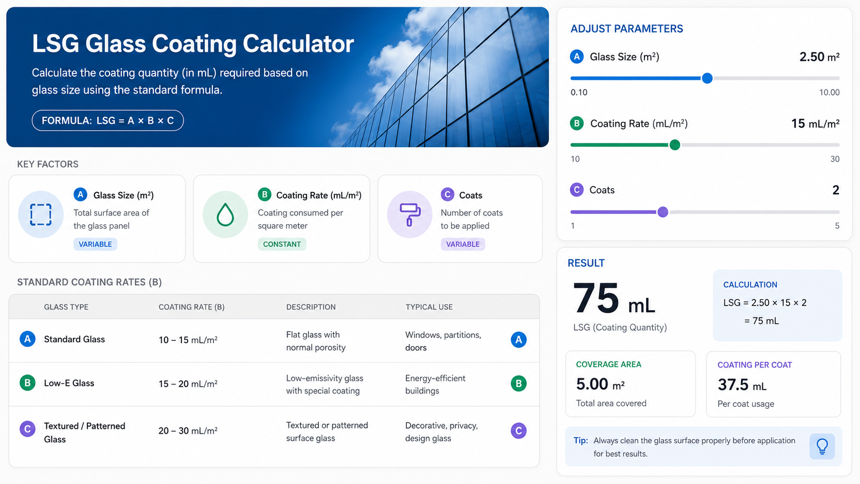Click the LSG Glass Coating Calculator title
This screenshot has width=860, height=484.
pos(193,44)
